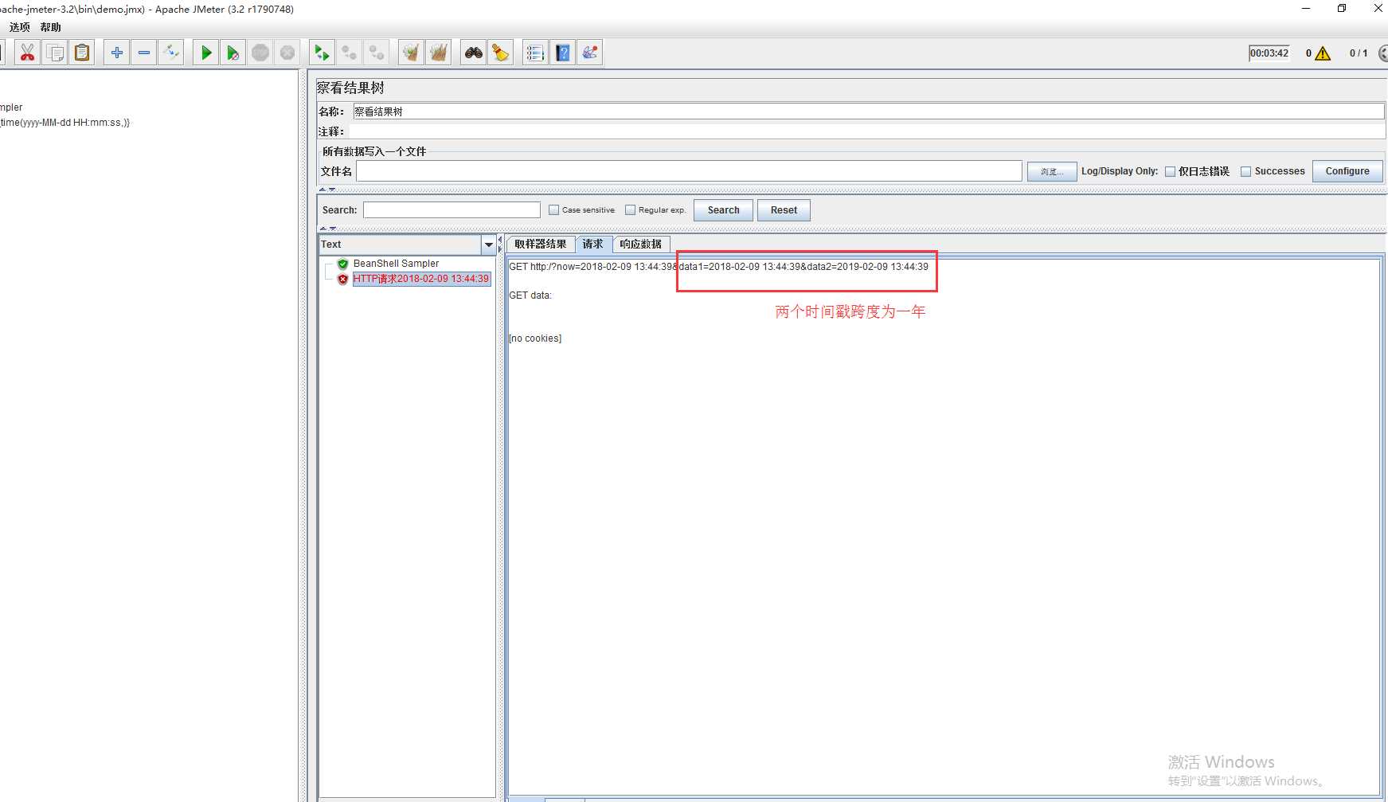1388x802 pixels.
Task: Clear all results with double broom icon
Action: tap(438, 53)
